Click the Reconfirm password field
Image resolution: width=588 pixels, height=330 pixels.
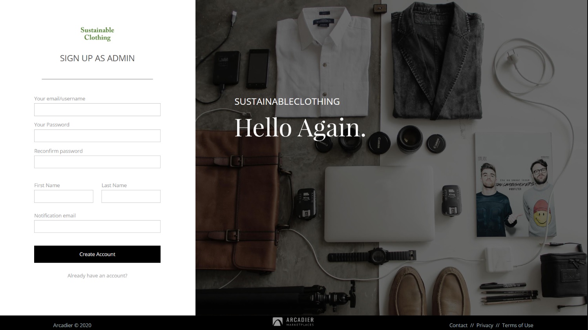97,162
